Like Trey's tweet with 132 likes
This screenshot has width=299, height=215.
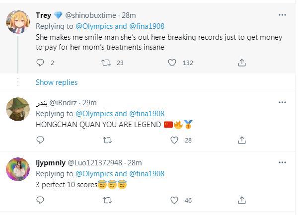(172, 63)
